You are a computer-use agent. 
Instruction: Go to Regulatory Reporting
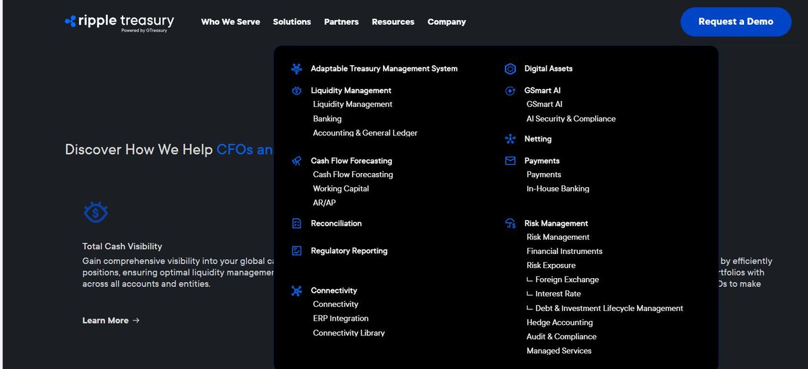pos(349,251)
